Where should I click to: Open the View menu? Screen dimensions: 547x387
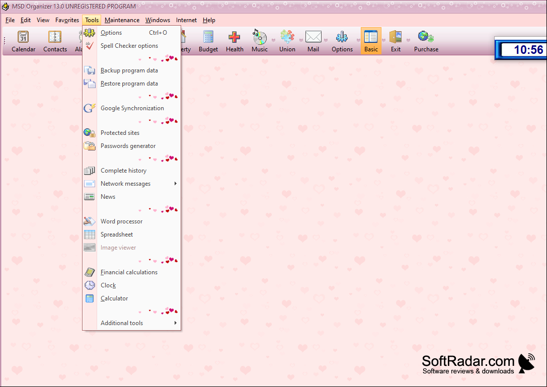[43, 20]
